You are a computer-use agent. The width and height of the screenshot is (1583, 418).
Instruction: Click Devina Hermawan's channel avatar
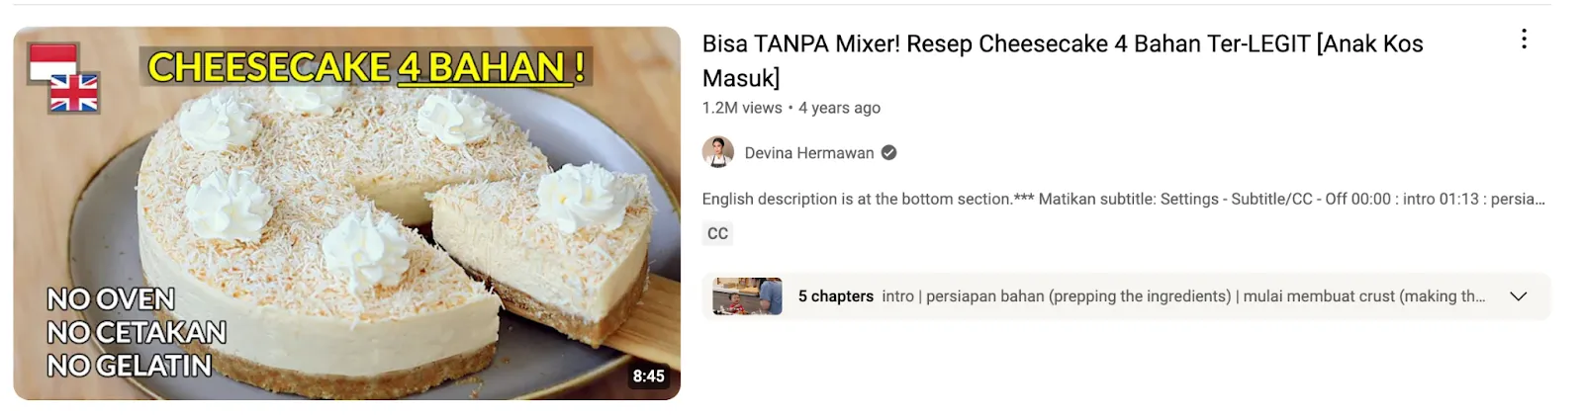pyautogui.click(x=717, y=152)
